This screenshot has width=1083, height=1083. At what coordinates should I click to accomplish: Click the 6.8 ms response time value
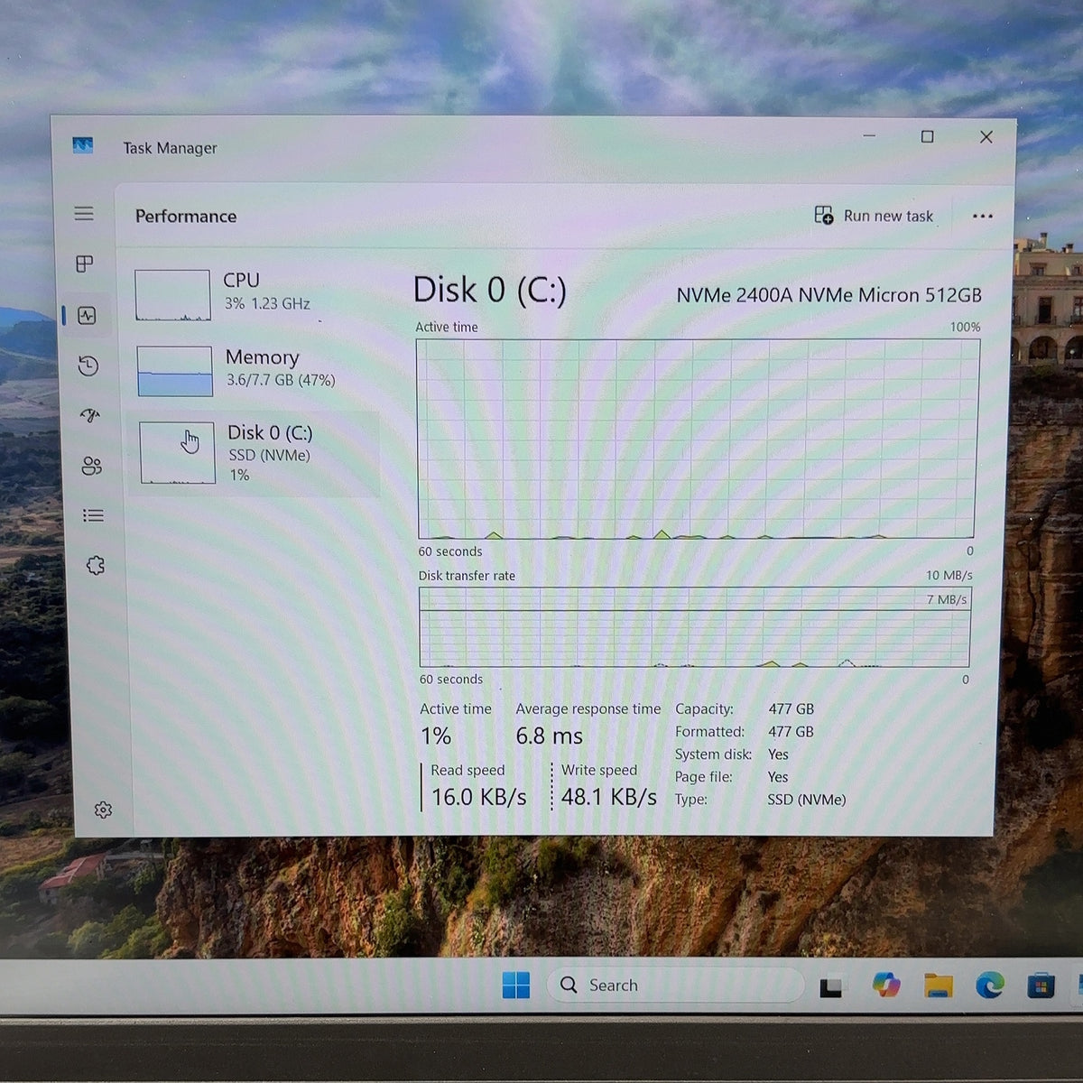[550, 736]
